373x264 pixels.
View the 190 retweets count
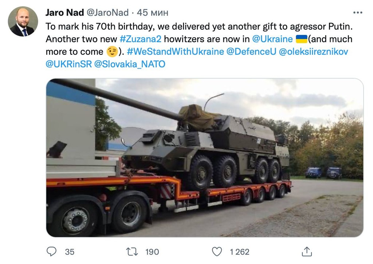click(152, 252)
